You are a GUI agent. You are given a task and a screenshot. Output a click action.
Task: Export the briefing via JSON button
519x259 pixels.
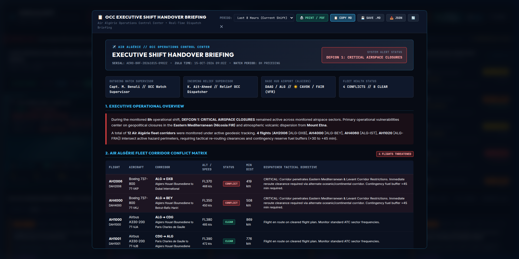[x=396, y=18]
